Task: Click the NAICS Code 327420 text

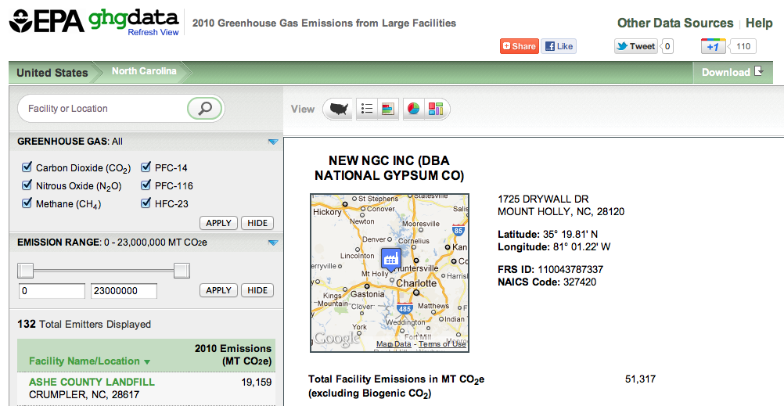Action: (x=547, y=282)
